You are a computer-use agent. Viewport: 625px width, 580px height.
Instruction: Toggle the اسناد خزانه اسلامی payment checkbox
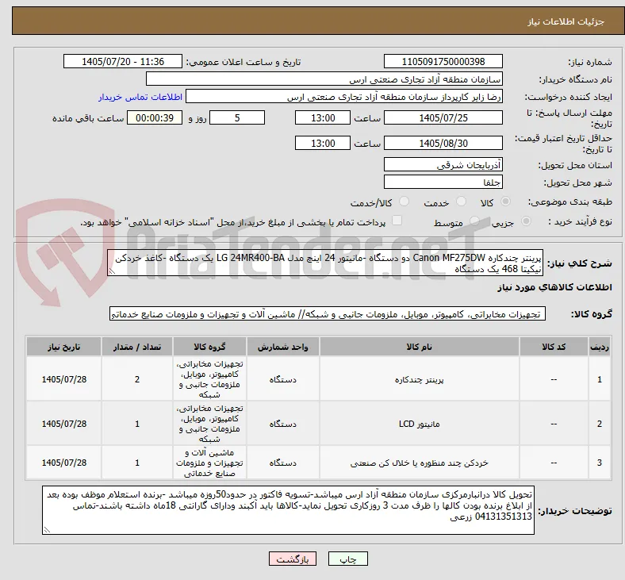coord(397,221)
